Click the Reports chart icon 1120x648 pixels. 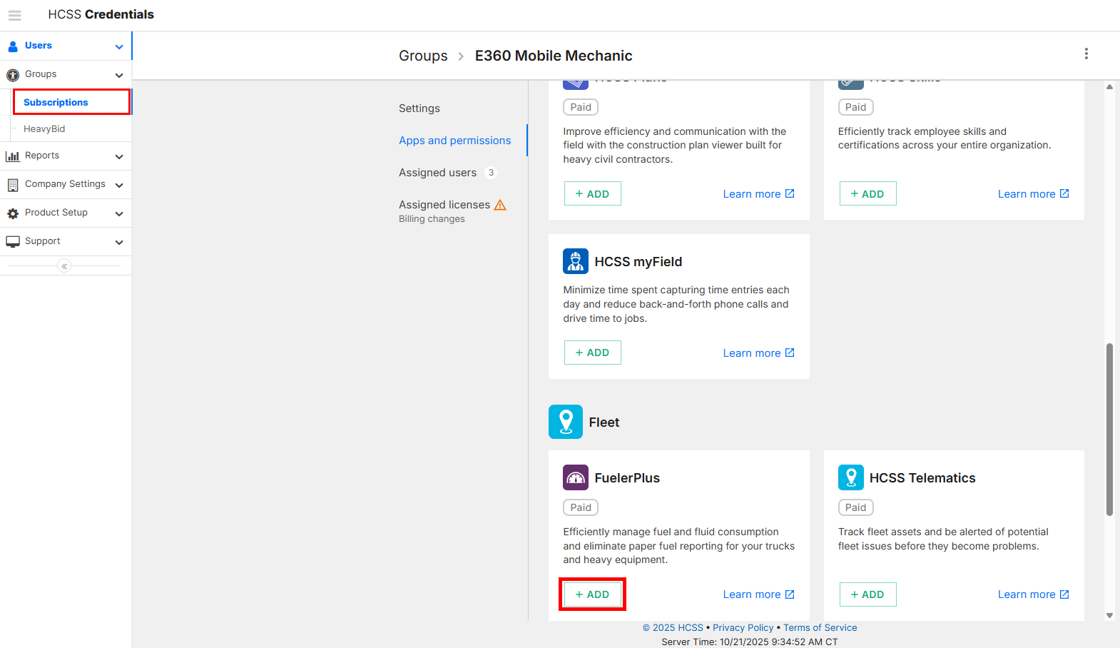pos(13,156)
